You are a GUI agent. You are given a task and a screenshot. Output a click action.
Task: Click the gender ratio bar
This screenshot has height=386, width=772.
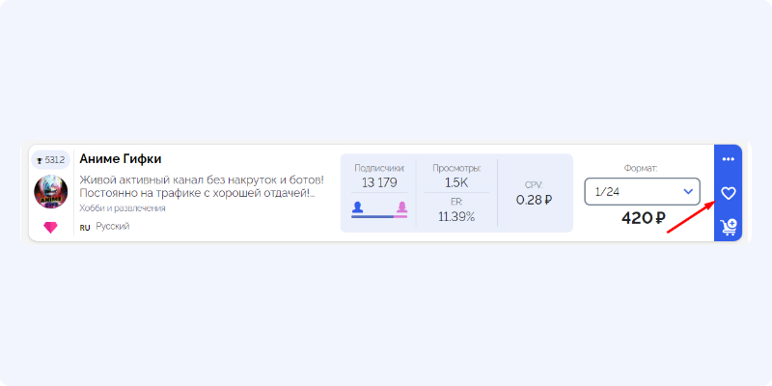point(379,216)
